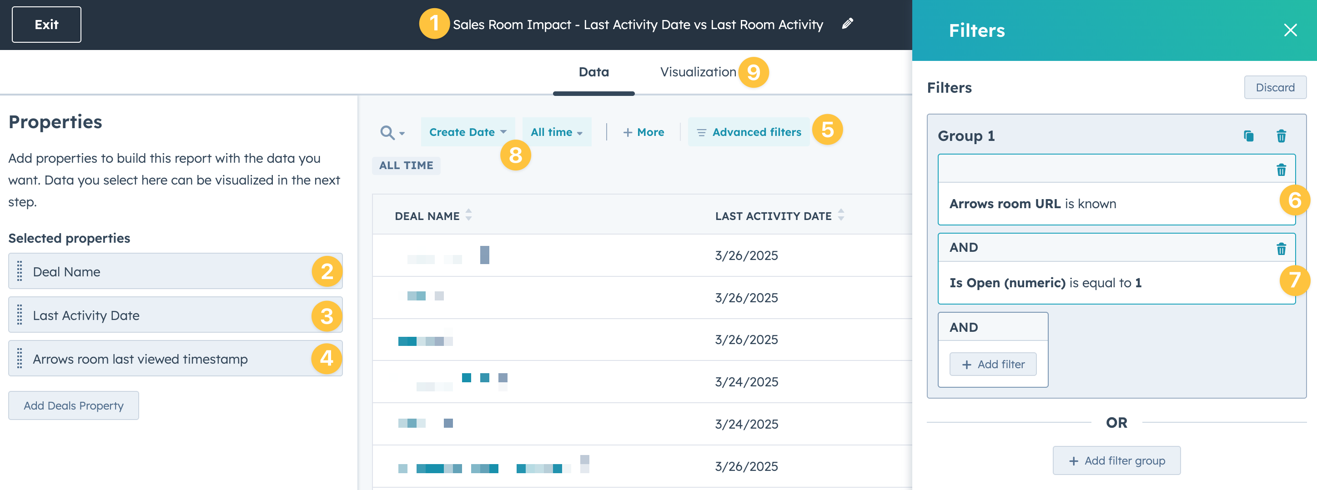Sort table by Last Activity Date column
Image resolution: width=1317 pixels, height=490 pixels.
[840, 215]
